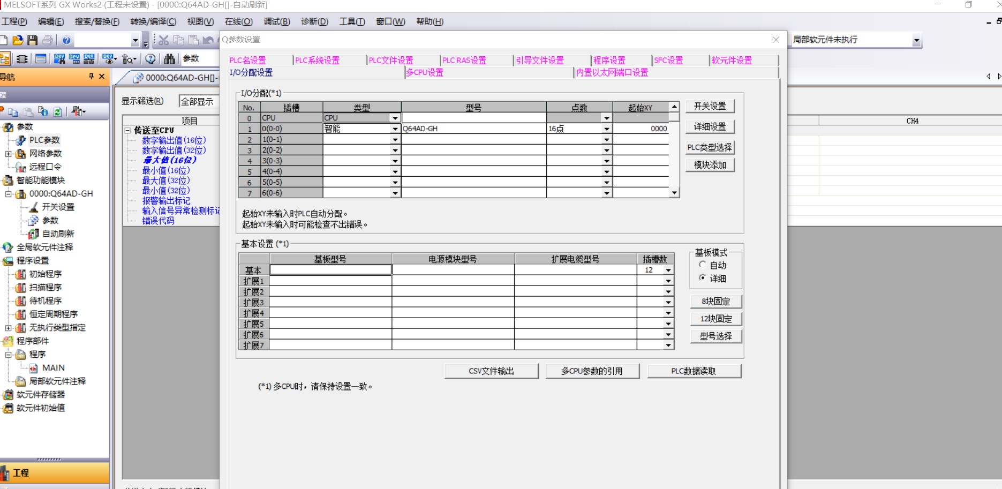Open the 在线(O) menu

point(238,21)
